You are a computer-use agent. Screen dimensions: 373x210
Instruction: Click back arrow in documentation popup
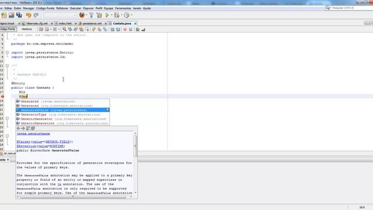click(x=18, y=128)
